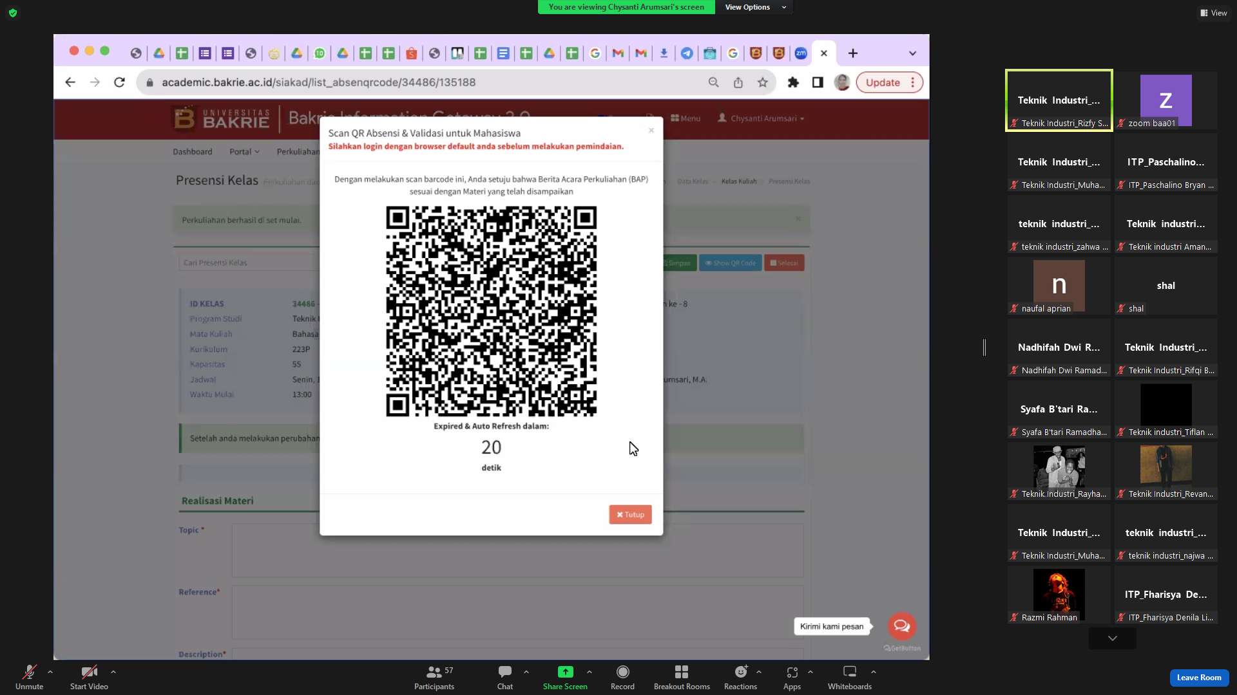1237x695 pixels.
Task: Start recording with the Record button
Action: tap(622, 677)
